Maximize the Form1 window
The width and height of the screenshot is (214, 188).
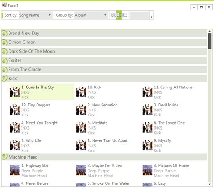point(201,7)
